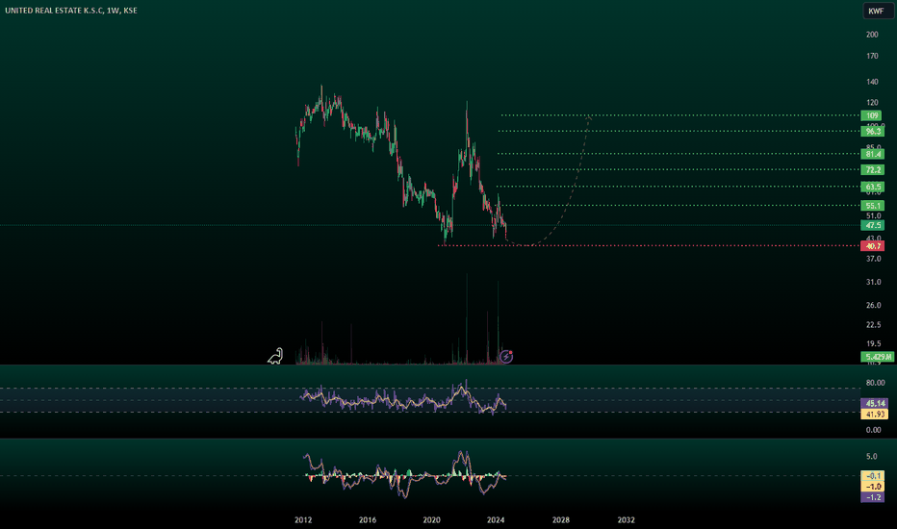This screenshot has width=897, height=529.
Task: Click the 200 value on price scale
Action: tap(872, 35)
